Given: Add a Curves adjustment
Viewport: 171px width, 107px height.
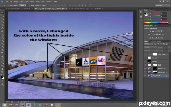Looking at the screenshot, I should click(x=156, y=31).
